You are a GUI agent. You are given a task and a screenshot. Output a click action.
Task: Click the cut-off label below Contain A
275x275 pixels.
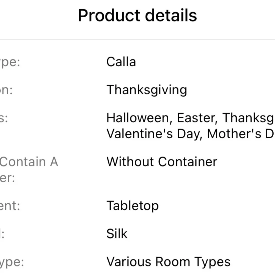[7, 178]
